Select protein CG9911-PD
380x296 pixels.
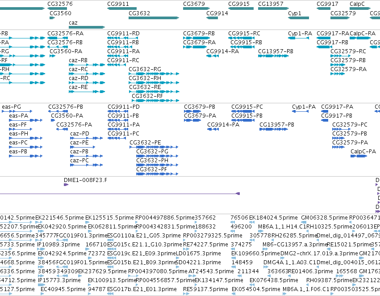[x=118, y=111]
